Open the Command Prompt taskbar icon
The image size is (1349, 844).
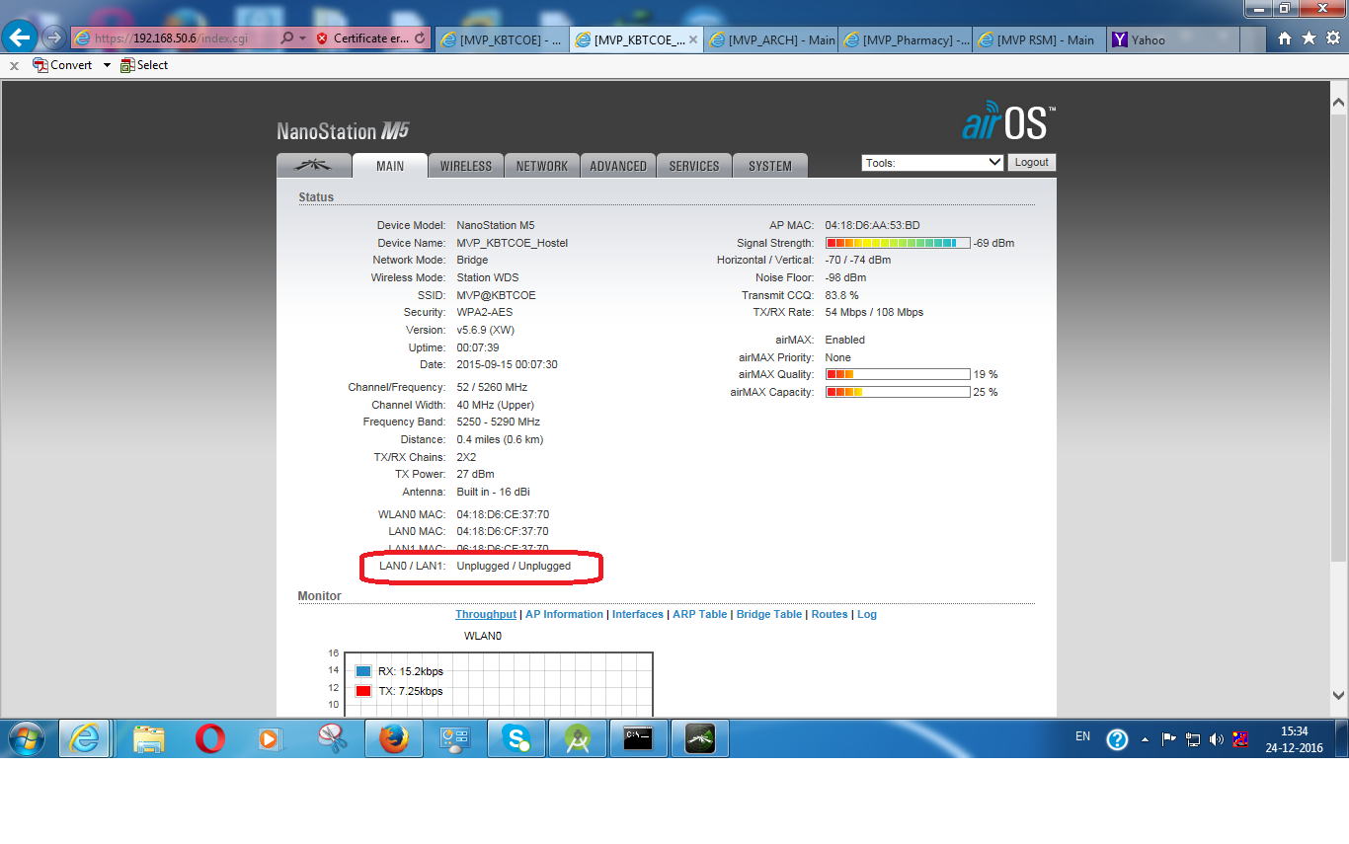[638, 738]
